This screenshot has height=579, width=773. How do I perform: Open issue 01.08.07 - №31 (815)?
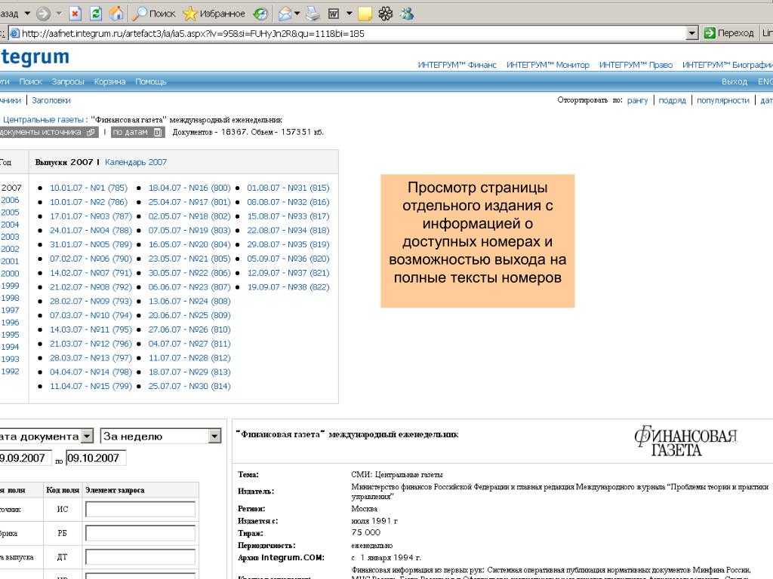288,188
